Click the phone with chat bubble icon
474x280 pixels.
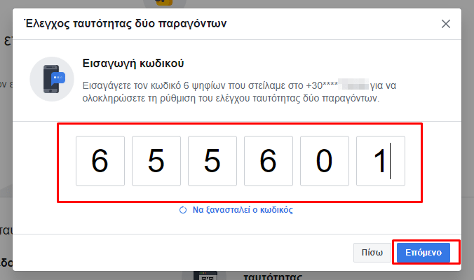pyautogui.click(x=52, y=79)
